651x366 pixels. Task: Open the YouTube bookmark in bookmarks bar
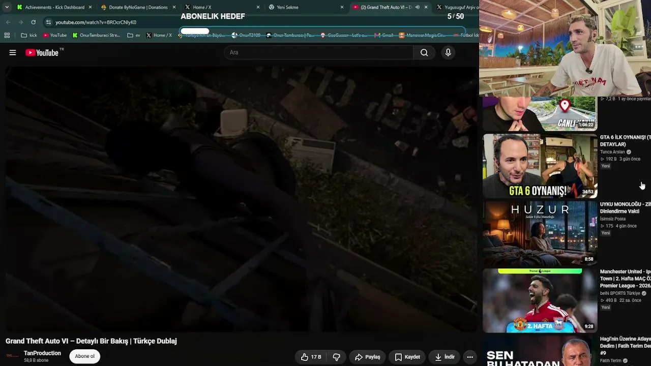coord(54,35)
